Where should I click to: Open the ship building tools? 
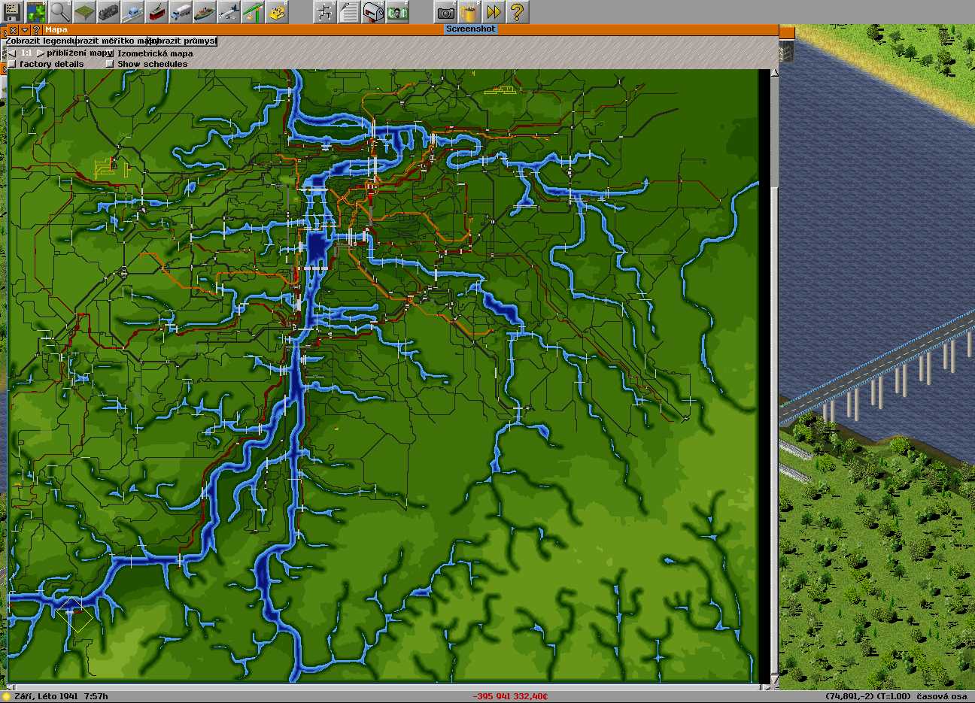point(205,11)
